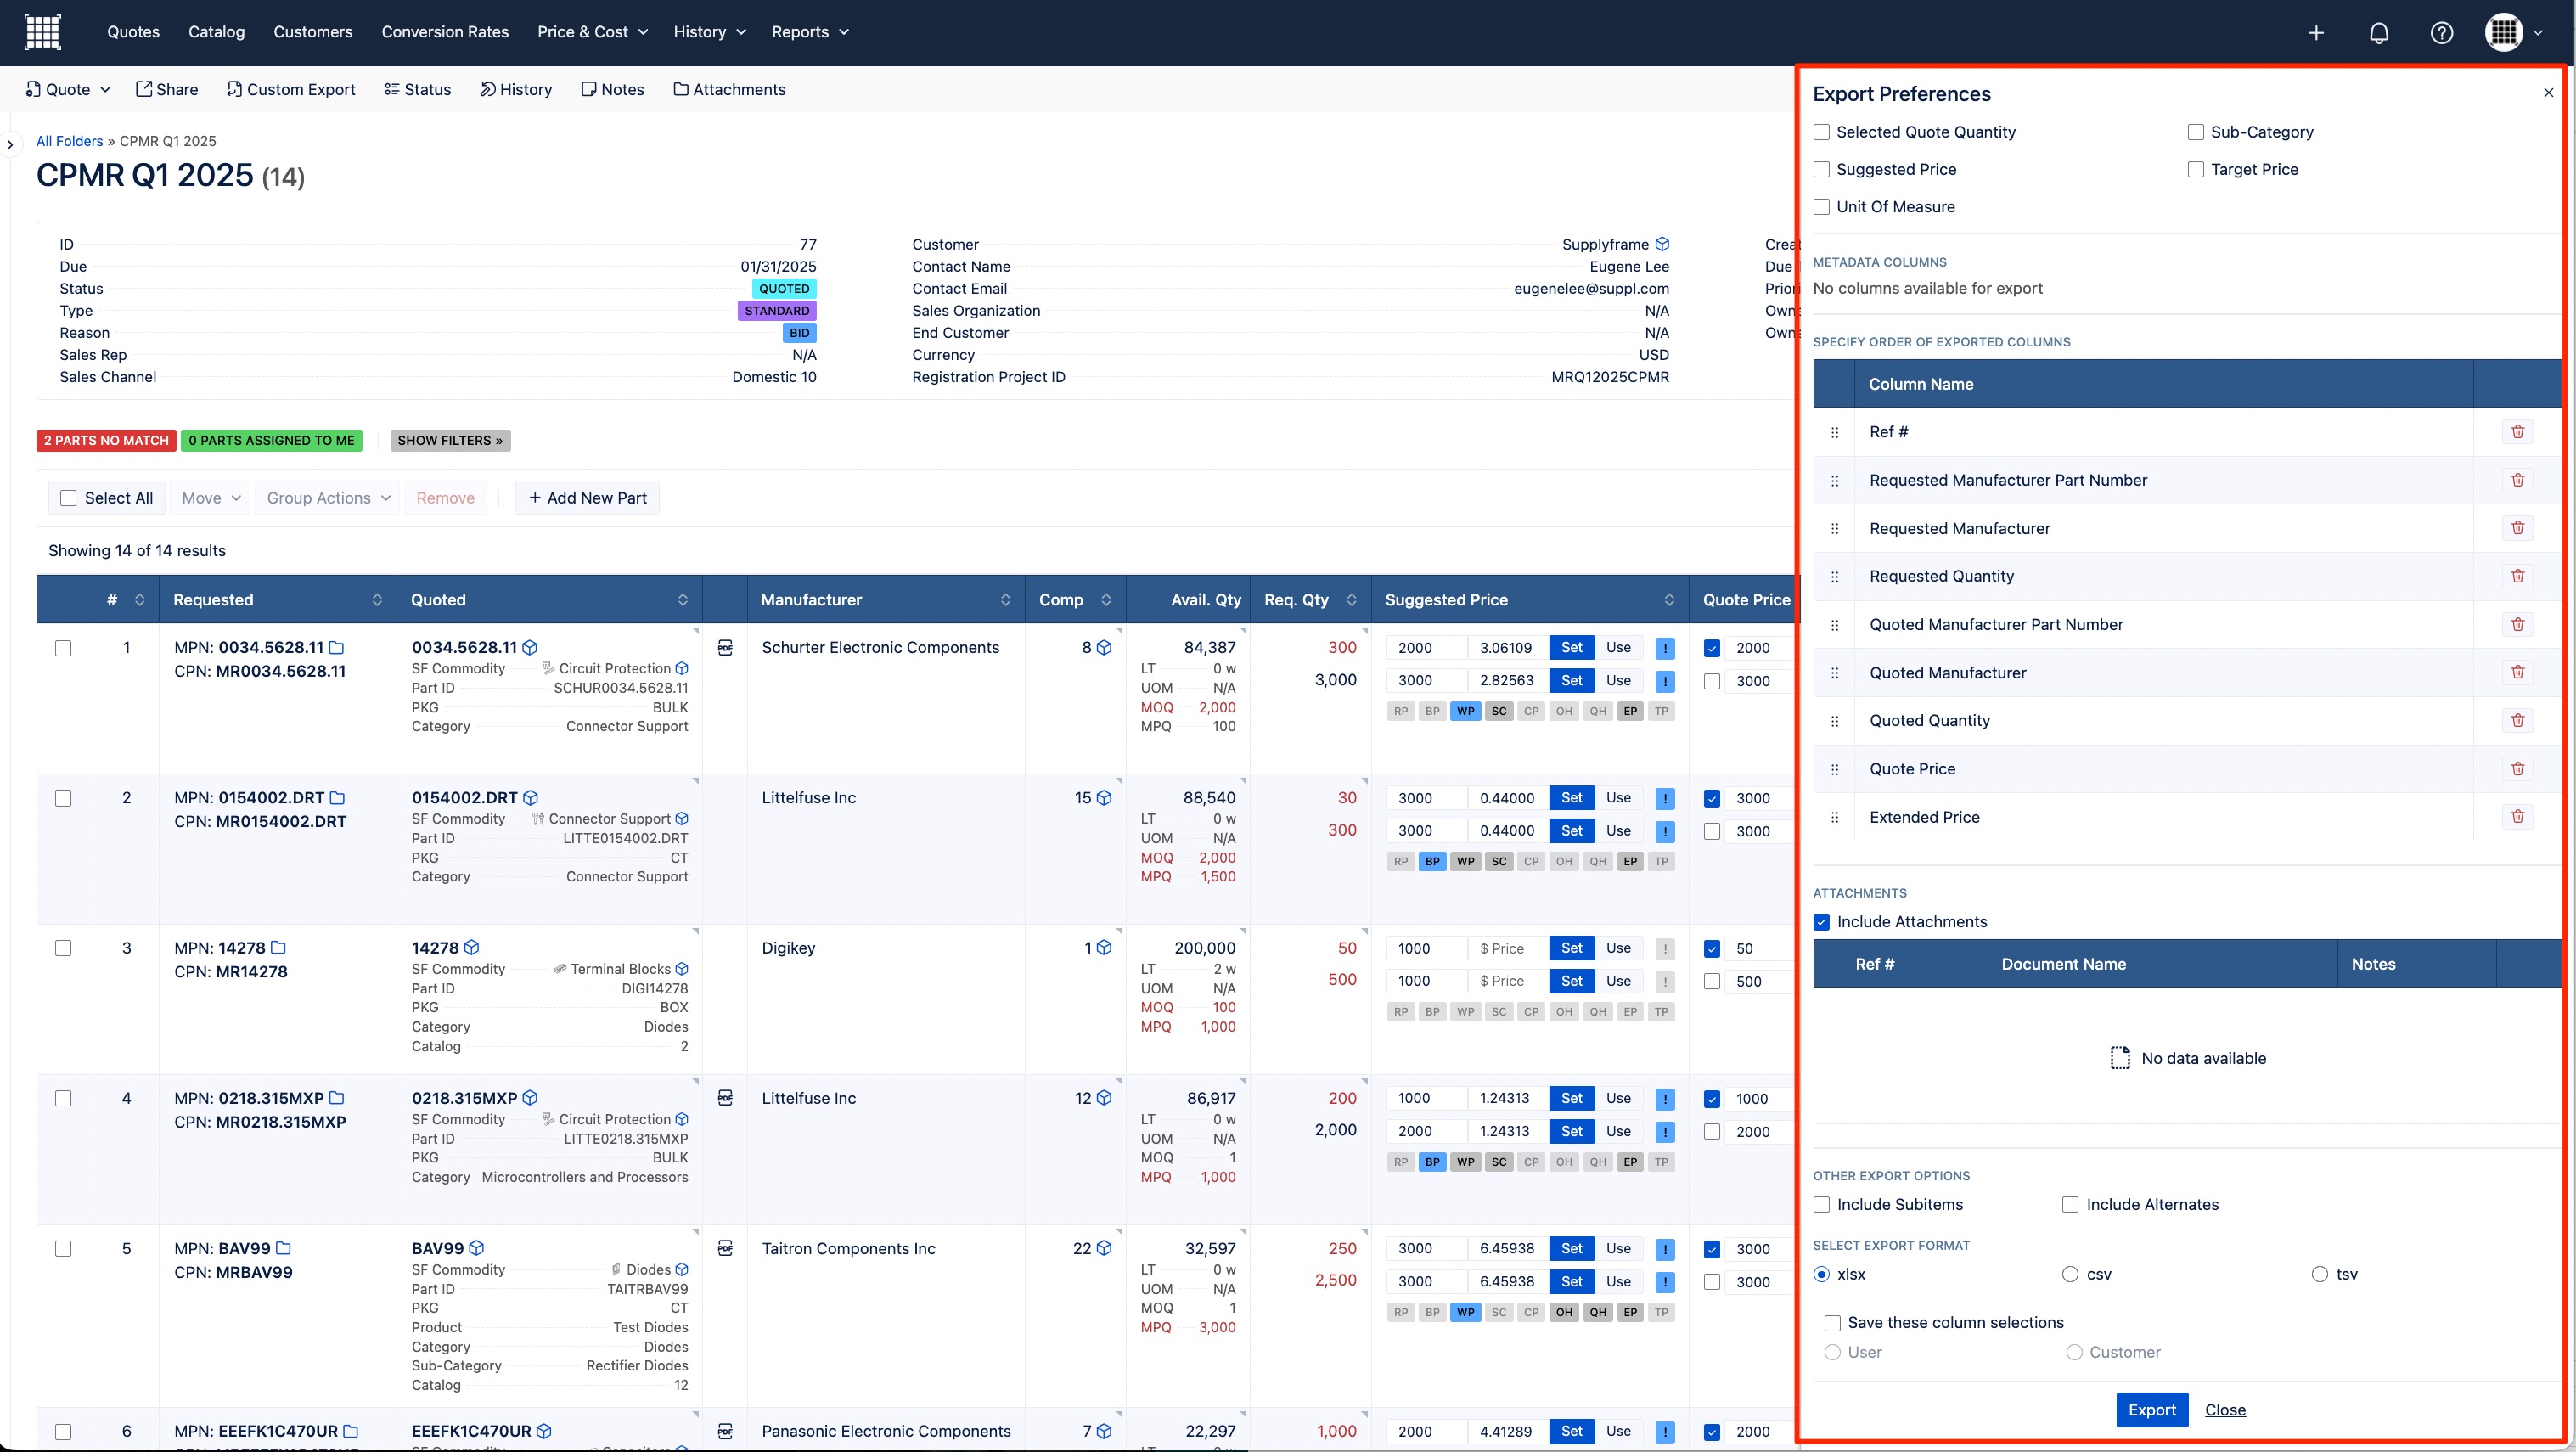The height and width of the screenshot is (1452, 2576).
Task: Delete Requested Manufacturer Part Number column
Action: pos(2517,479)
